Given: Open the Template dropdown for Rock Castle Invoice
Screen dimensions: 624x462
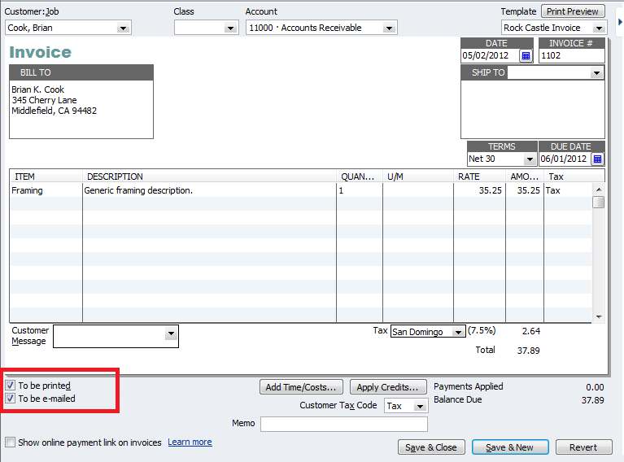Looking at the screenshot, I should (599, 28).
